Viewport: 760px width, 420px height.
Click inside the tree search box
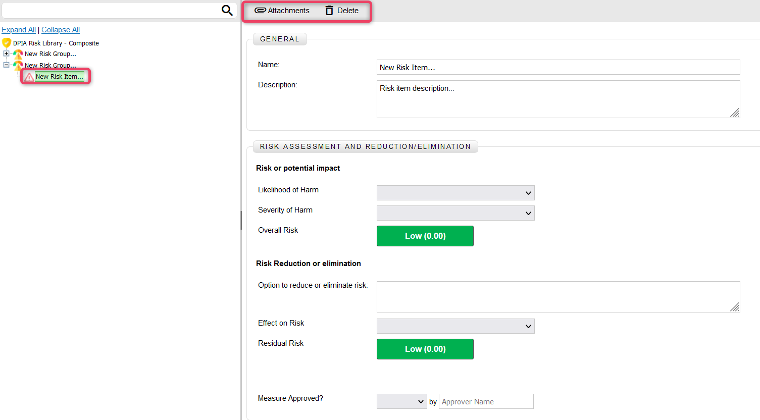click(111, 10)
